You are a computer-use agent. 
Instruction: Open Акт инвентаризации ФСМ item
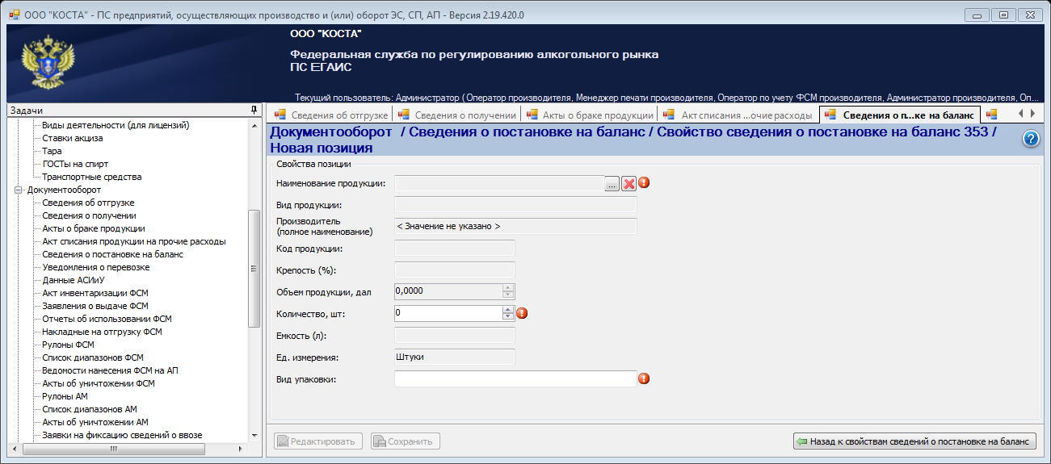(95, 293)
